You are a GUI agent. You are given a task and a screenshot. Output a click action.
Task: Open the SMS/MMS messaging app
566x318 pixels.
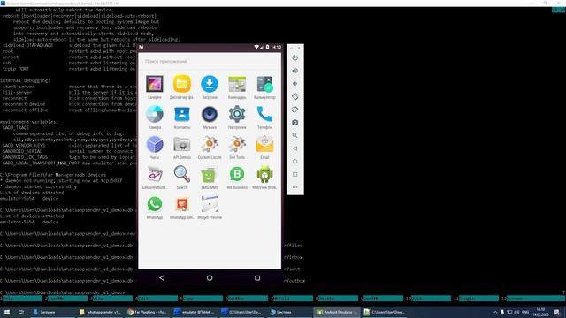tap(210, 175)
